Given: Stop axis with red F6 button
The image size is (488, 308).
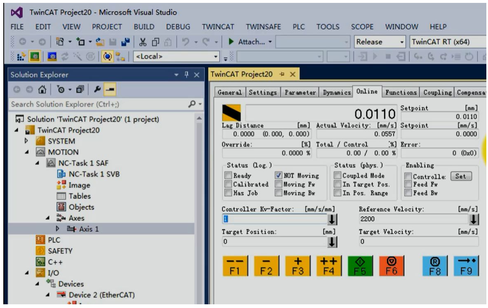Looking at the screenshot, I should click(x=392, y=266).
